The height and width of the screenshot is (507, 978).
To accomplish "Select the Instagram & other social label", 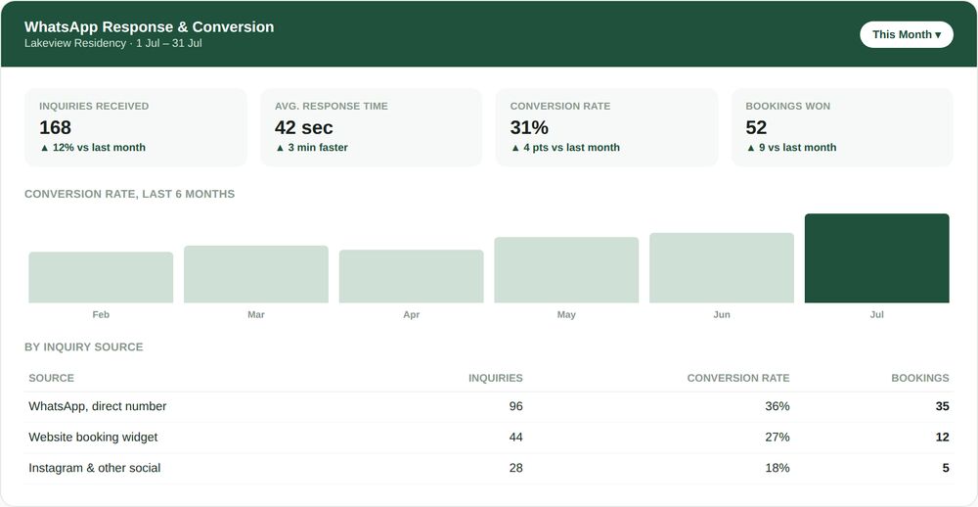I will click(x=95, y=468).
